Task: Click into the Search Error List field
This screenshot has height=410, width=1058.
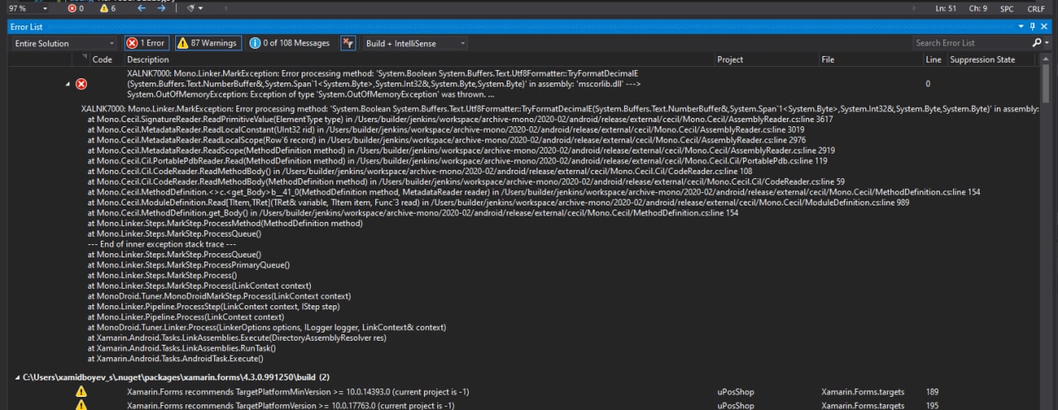Action: (971, 43)
